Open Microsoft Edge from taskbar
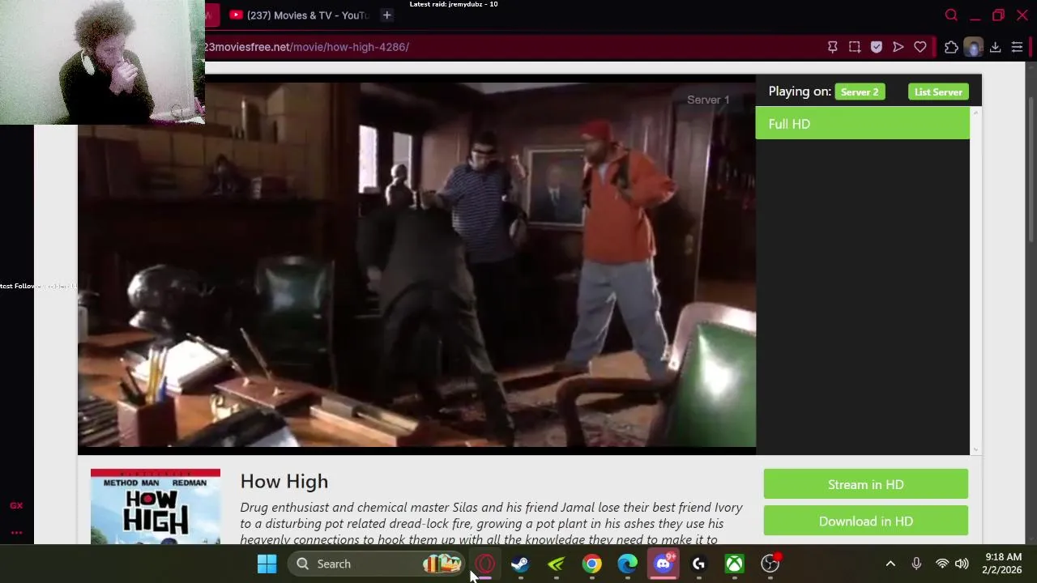 (628, 564)
